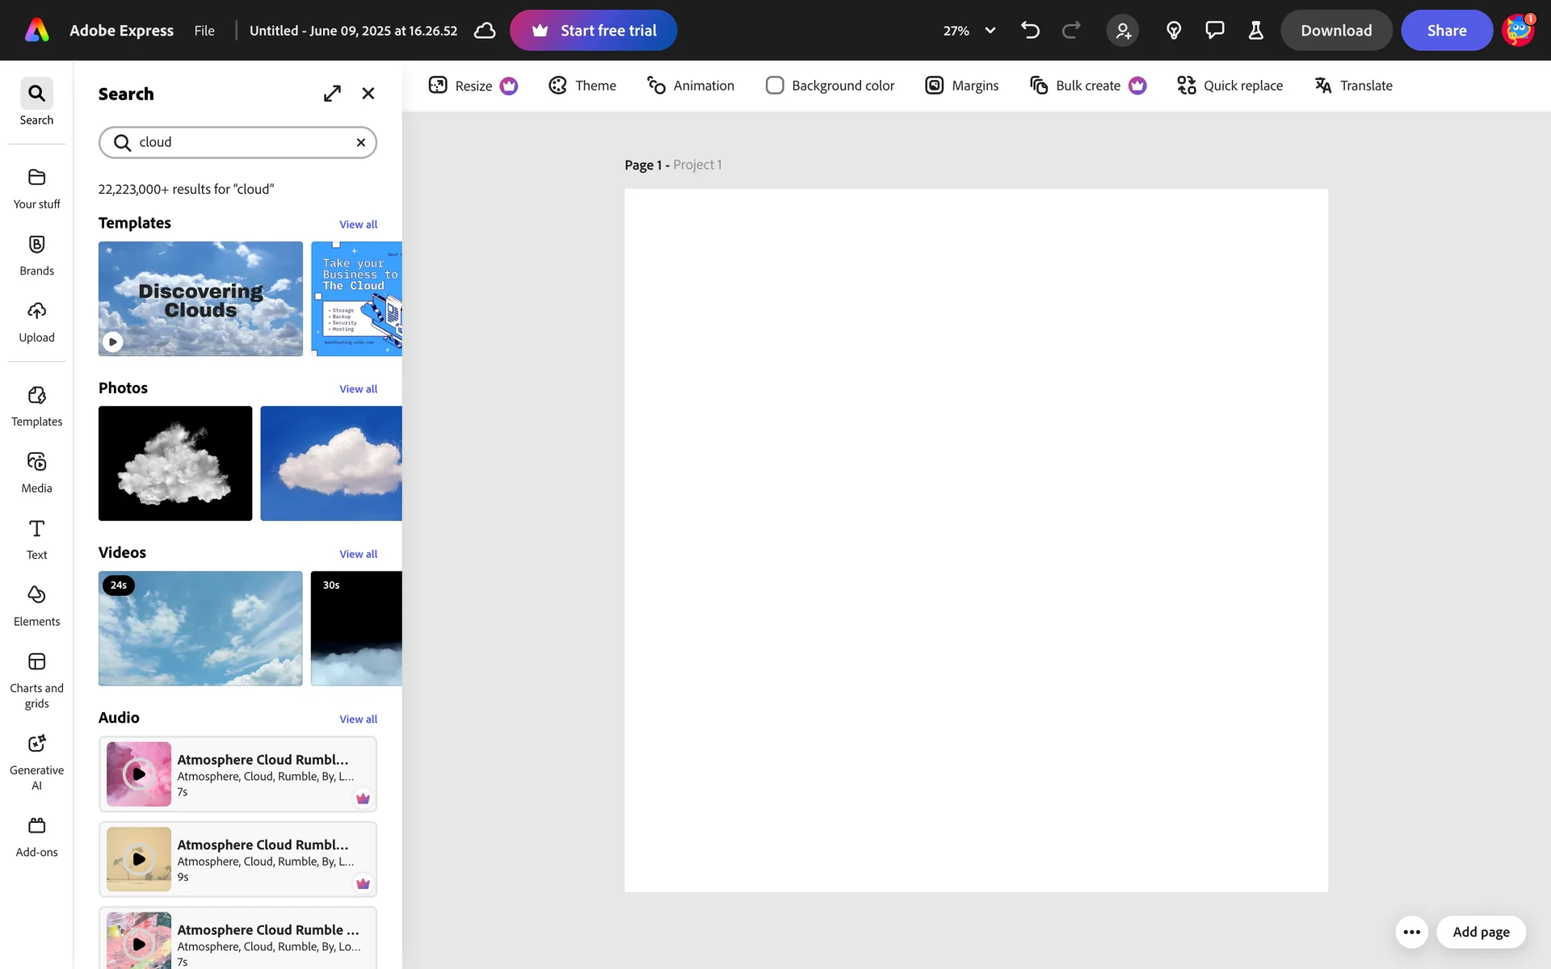Open Charts and grids panel

(x=36, y=680)
